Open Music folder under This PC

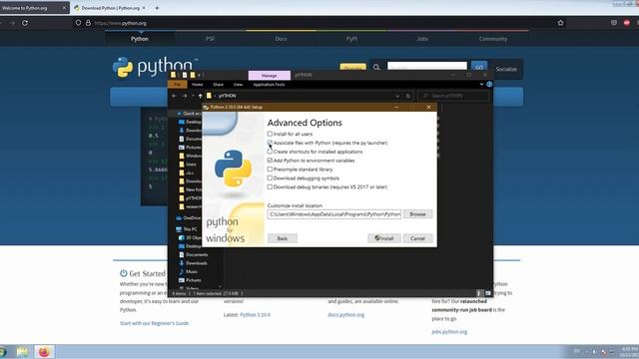coord(189,271)
